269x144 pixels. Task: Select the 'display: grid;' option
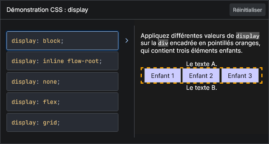pos(62,123)
